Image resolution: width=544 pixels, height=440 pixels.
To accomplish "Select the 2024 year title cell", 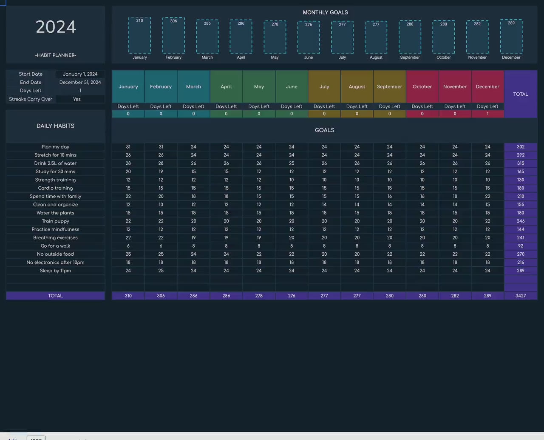I will click(56, 27).
